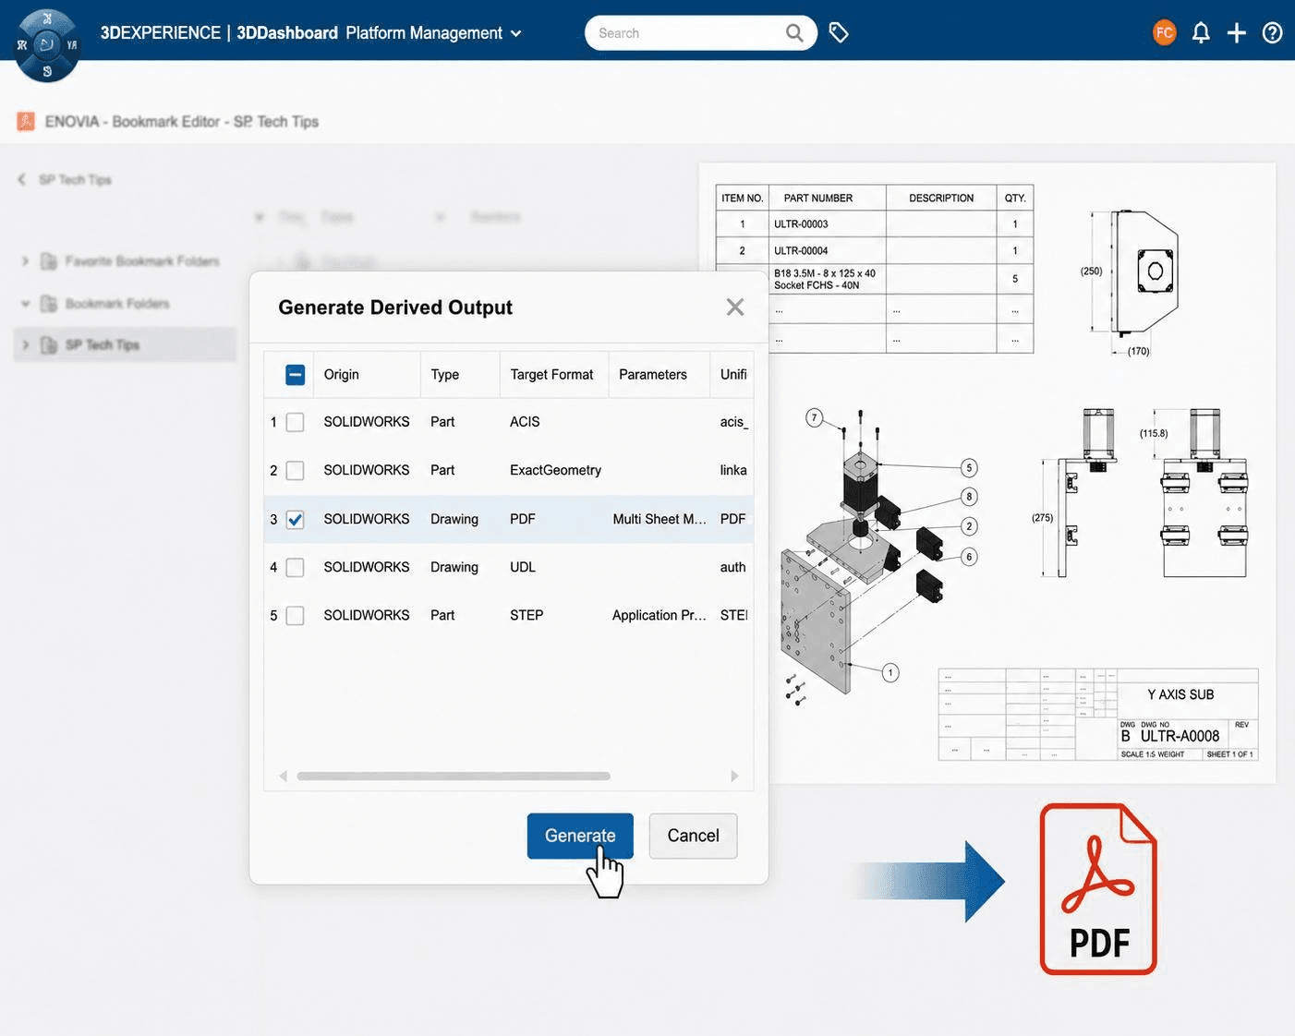Click the Favorite Bookmark Folders folder icon
1295x1036 pixels.
click(x=49, y=261)
